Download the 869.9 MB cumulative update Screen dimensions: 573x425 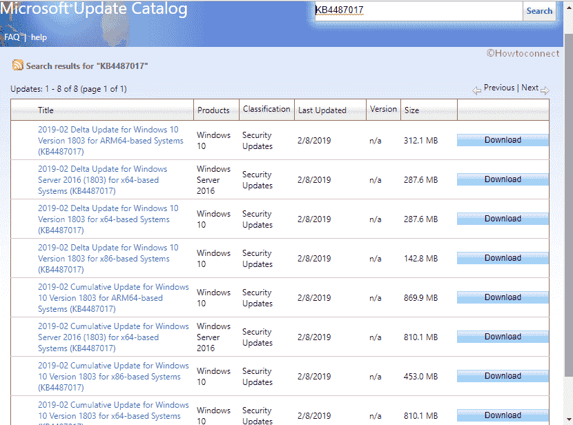point(503,297)
